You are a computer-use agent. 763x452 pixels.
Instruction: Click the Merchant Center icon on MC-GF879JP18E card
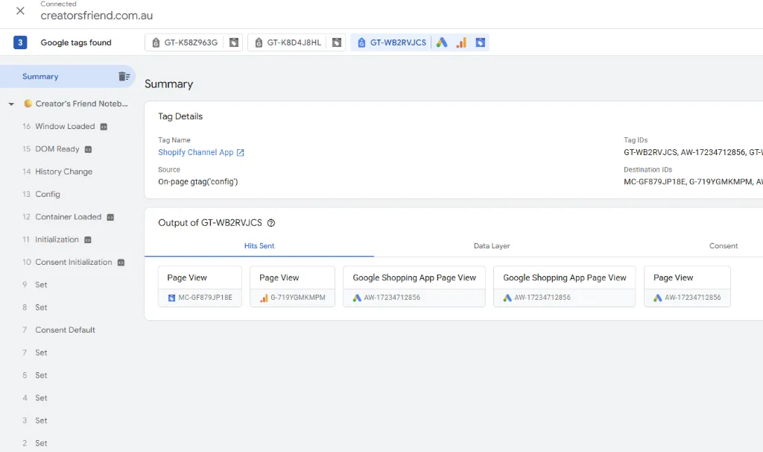pyautogui.click(x=171, y=298)
